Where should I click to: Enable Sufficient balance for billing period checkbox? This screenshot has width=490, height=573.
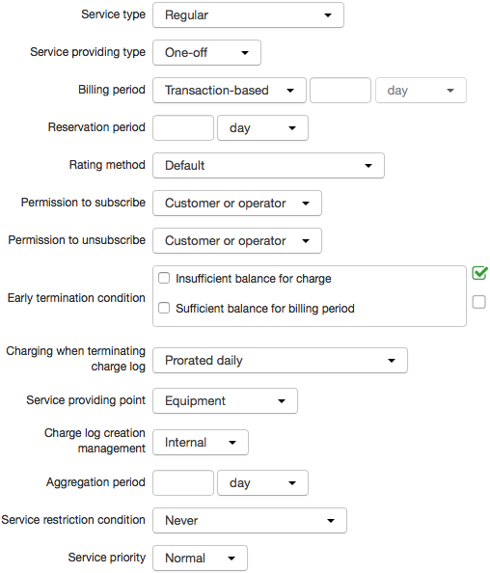164,308
